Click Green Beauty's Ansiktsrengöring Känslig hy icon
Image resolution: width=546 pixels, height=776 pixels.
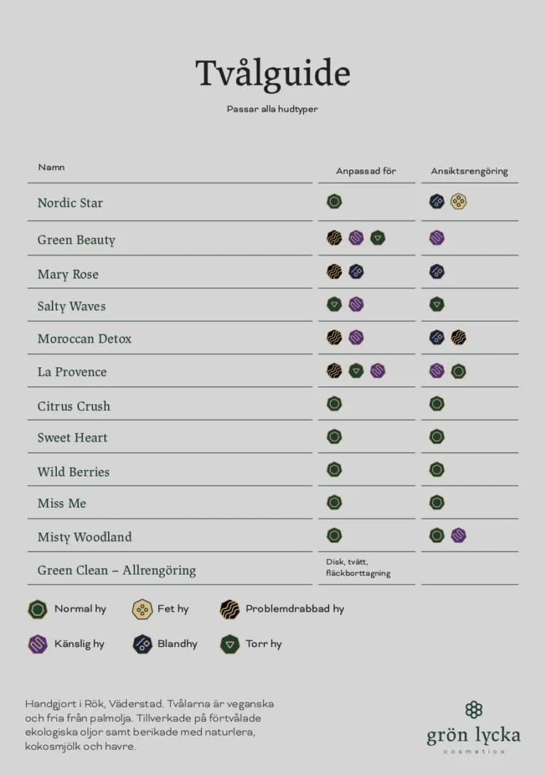point(437,238)
